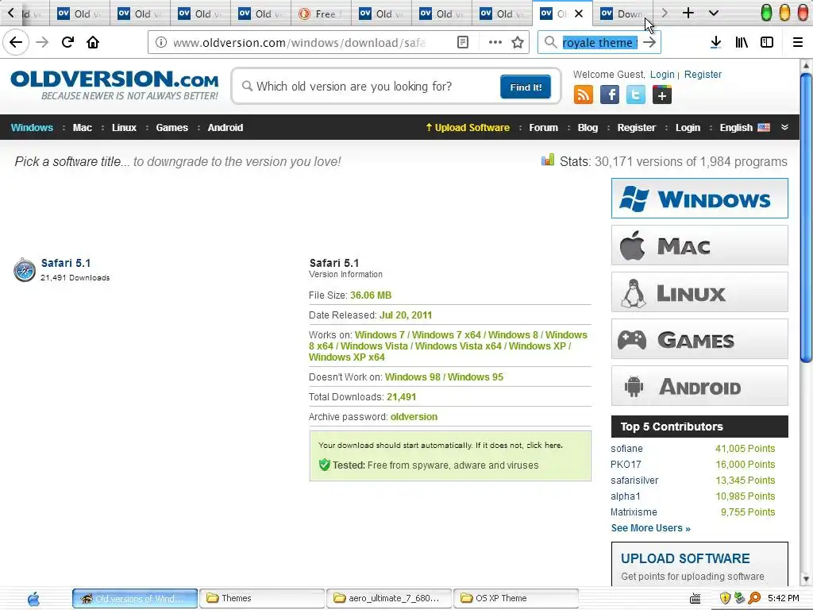Show site information icon in address bar
This screenshot has width=813, height=610.
point(161,43)
